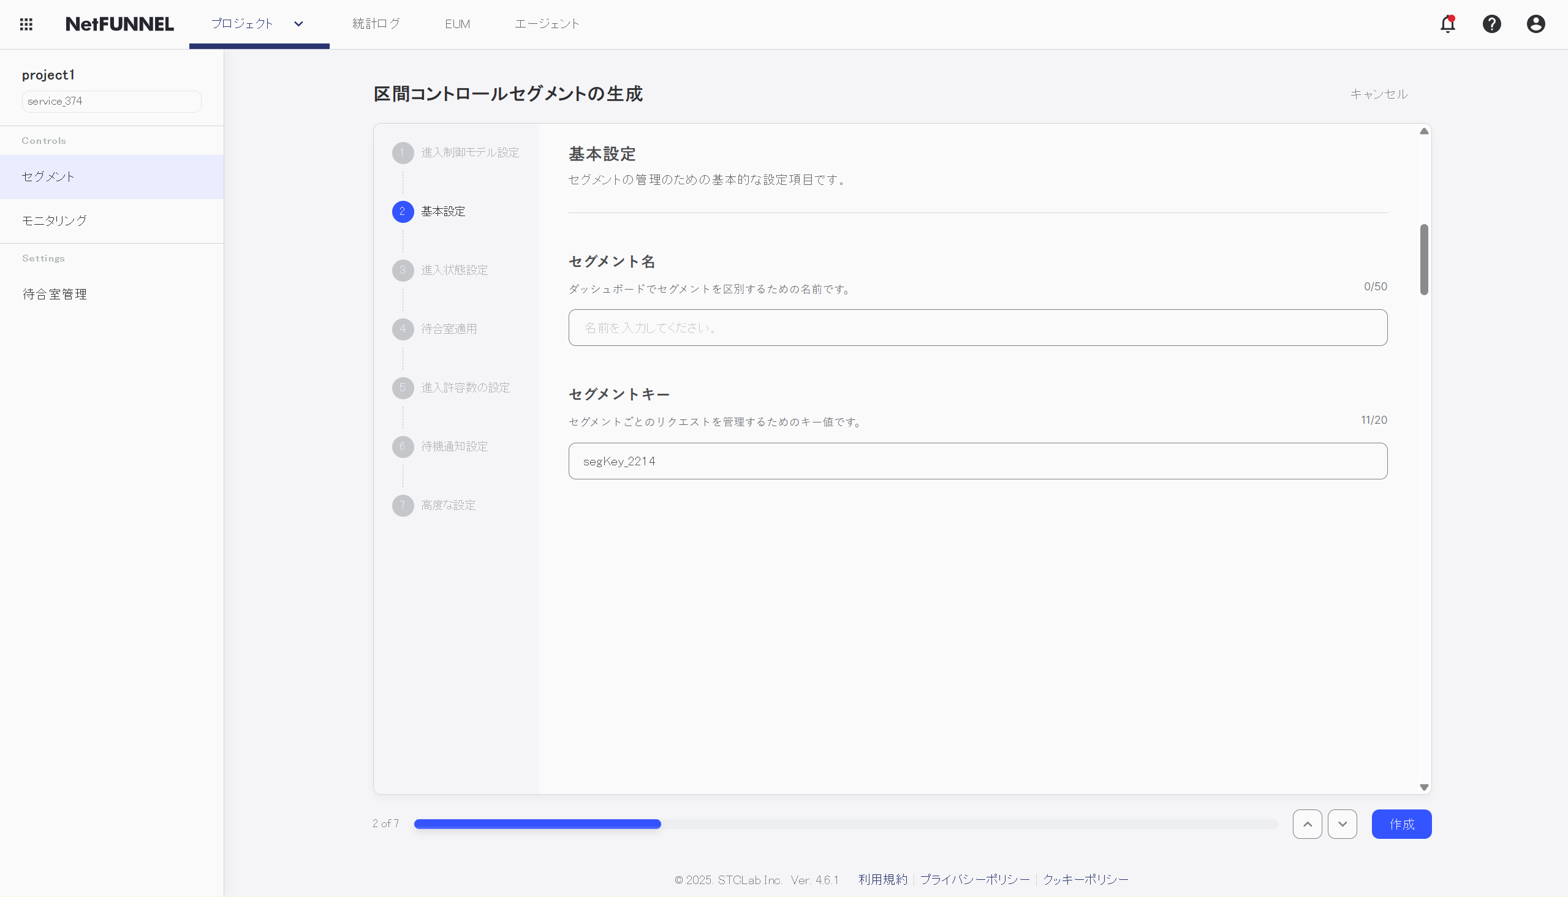Cancel segment creation via キャンセル
Viewport: 1568px width, 897px height.
1379,94
